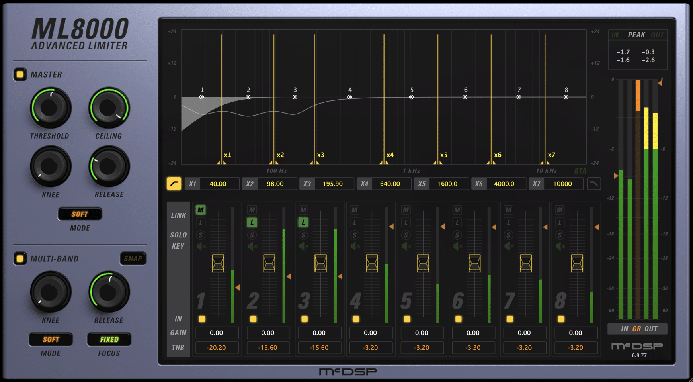Click band 5 fader handle

click(x=423, y=263)
